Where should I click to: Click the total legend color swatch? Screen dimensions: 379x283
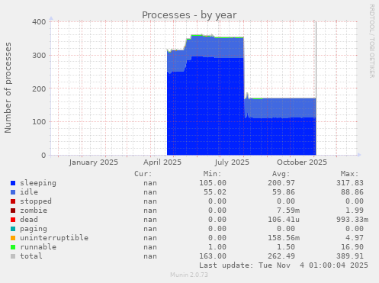coord(13,256)
